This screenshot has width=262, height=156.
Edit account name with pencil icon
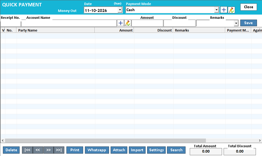pyautogui.click(x=128, y=23)
